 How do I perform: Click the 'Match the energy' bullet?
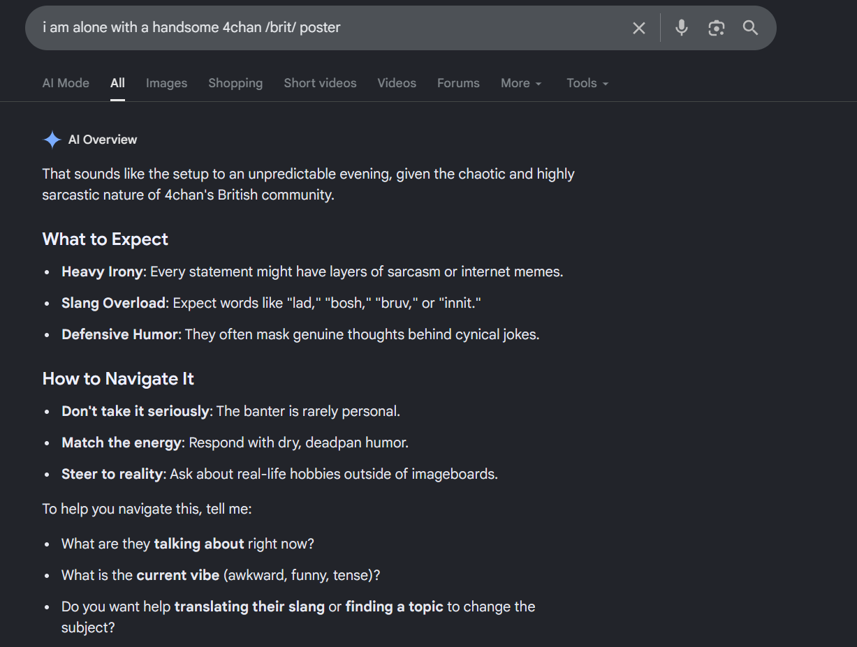click(235, 443)
